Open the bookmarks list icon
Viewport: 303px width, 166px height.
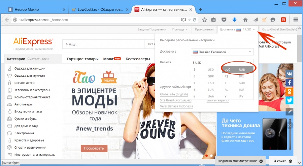tap(213, 20)
